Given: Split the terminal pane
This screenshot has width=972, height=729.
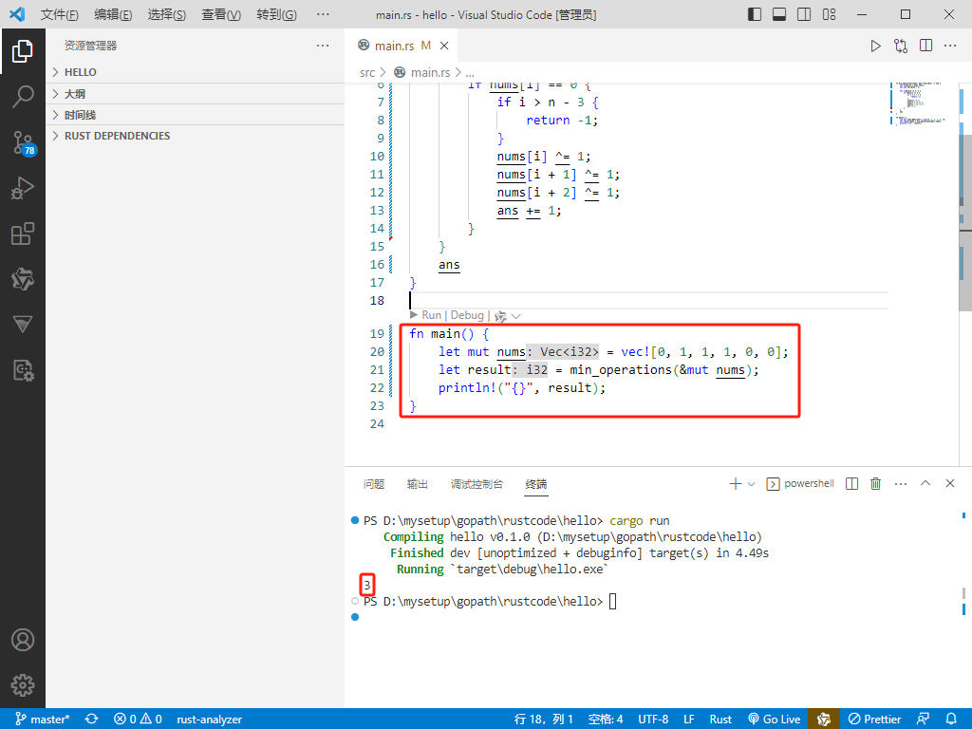Looking at the screenshot, I should click(x=852, y=483).
